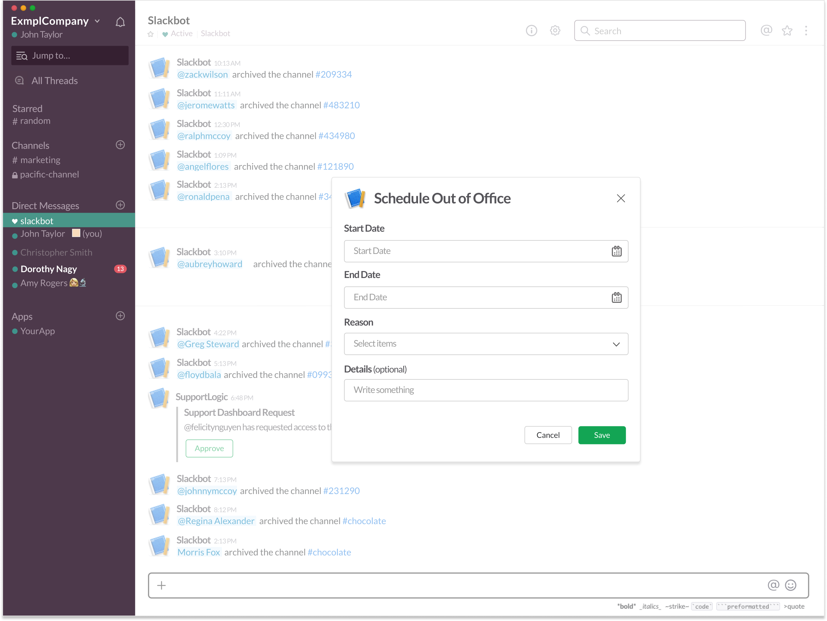
Task: Open the Jump to quick switcher
Action: pos(70,55)
